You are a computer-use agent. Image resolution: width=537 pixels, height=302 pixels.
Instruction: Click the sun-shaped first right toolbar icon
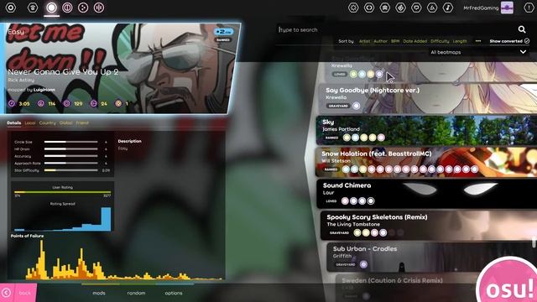(x=353, y=8)
